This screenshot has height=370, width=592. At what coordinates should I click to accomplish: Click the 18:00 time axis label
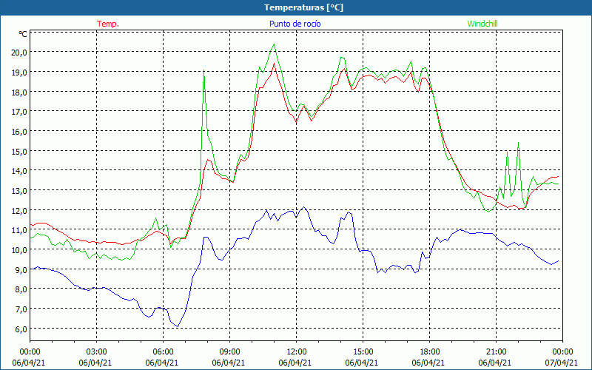430,351
